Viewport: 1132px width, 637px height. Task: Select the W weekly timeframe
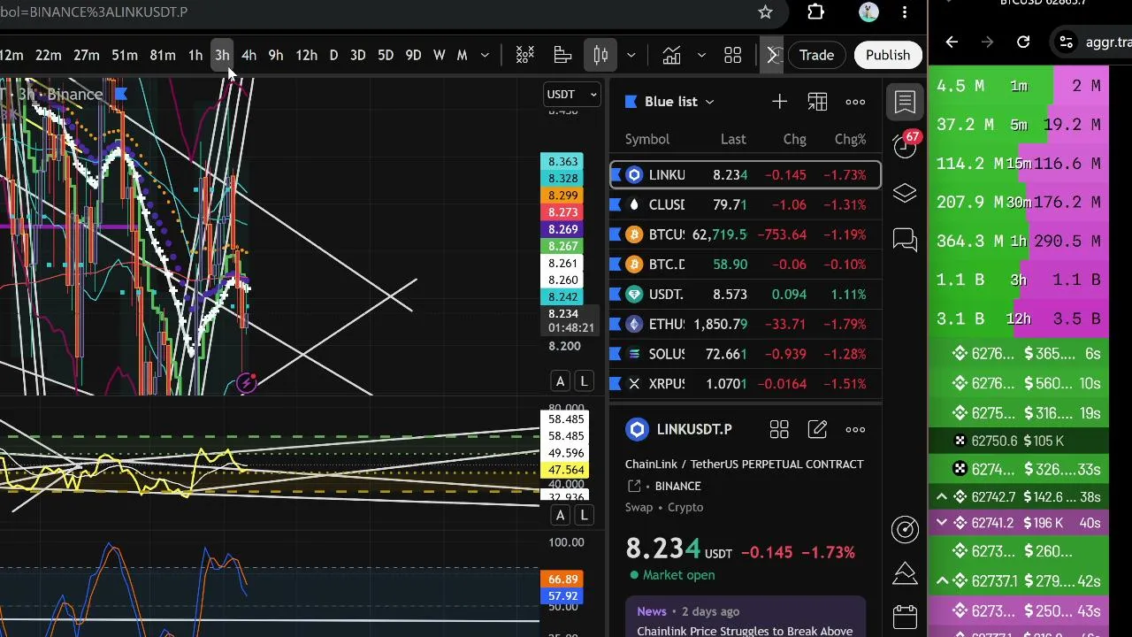pyautogui.click(x=440, y=55)
